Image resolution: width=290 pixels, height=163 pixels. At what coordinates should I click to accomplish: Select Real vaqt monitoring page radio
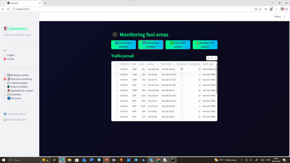pos(5,79)
